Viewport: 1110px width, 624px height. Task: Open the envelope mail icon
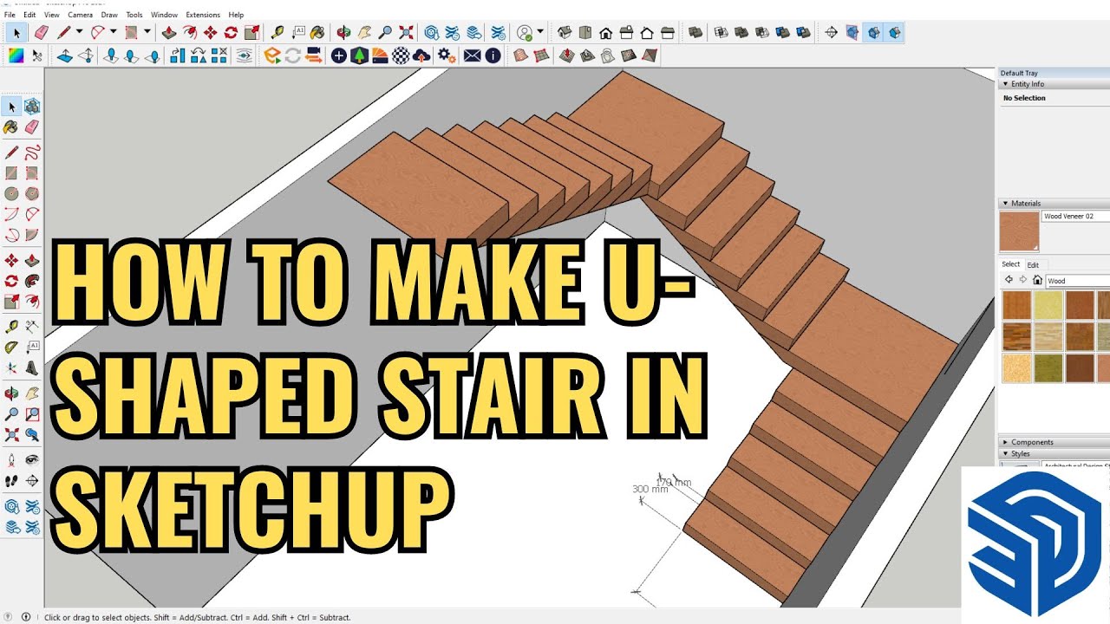tap(472, 55)
